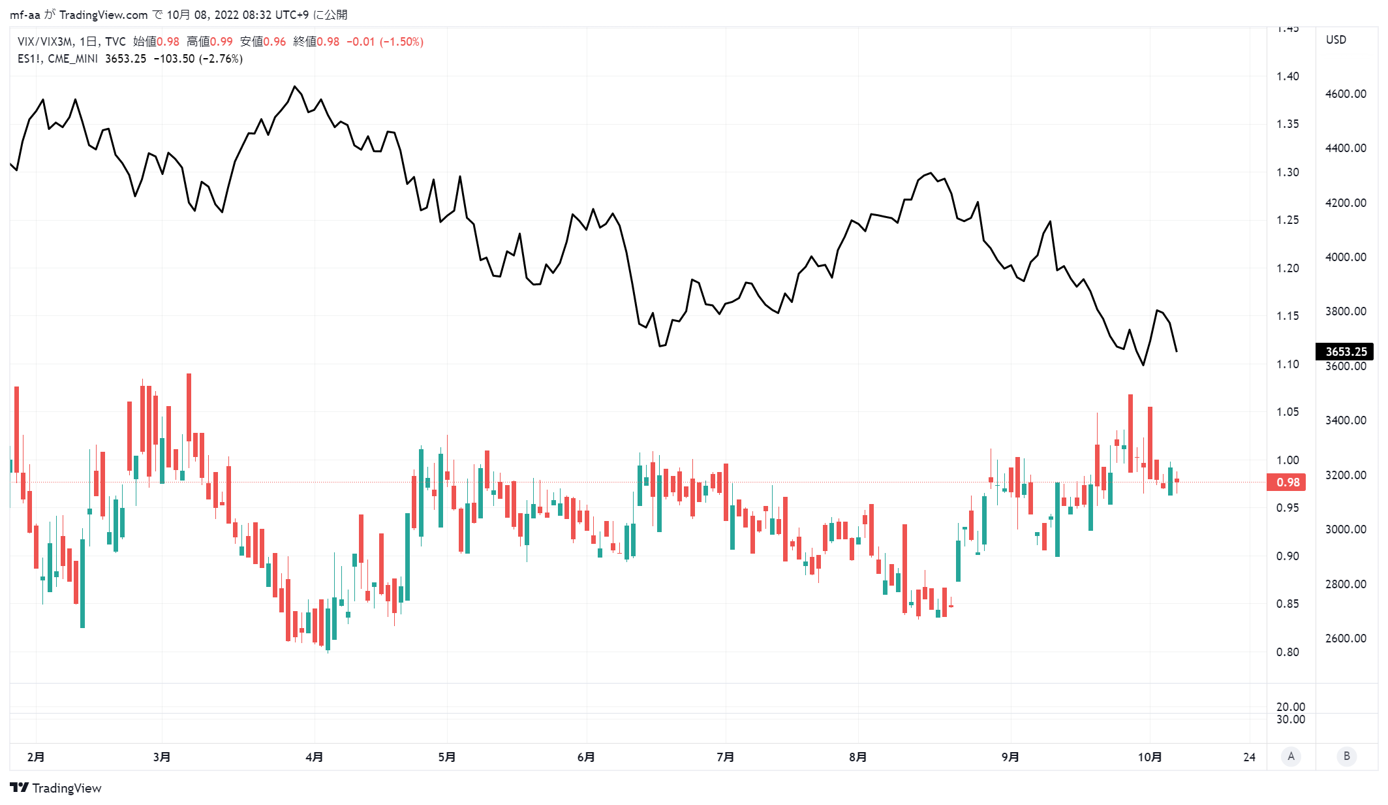
Task: Click the A scale button
Action: point(1291,757)
